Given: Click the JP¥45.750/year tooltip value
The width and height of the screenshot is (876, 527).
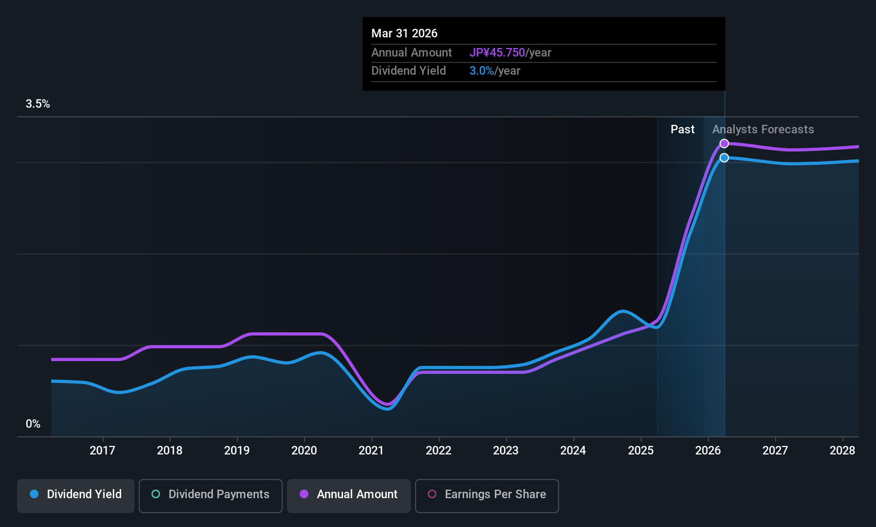Looking at the screenshot, I should click(x=510, y=53).
